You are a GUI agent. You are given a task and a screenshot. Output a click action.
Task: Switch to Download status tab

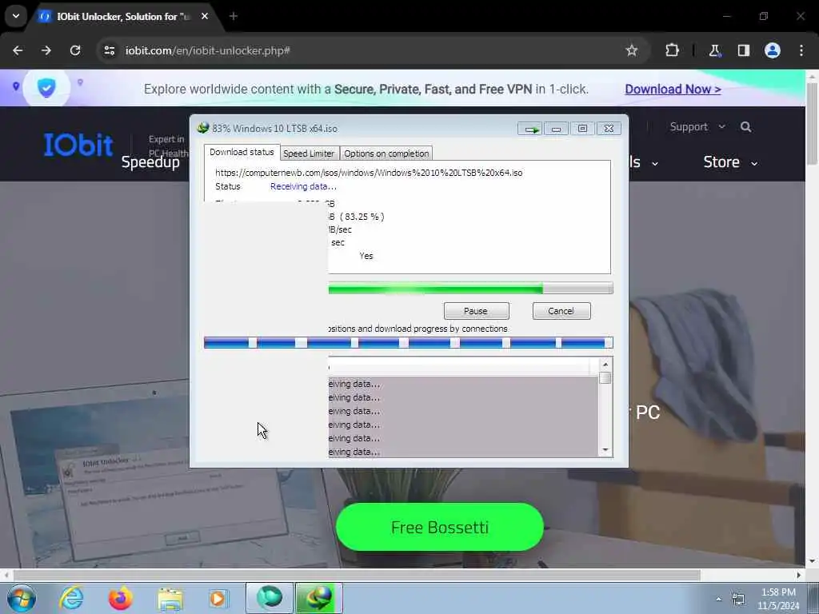click(242, 152)
